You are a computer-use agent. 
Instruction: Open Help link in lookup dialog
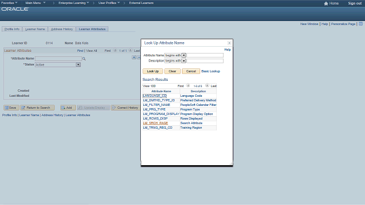coord(228,50)
